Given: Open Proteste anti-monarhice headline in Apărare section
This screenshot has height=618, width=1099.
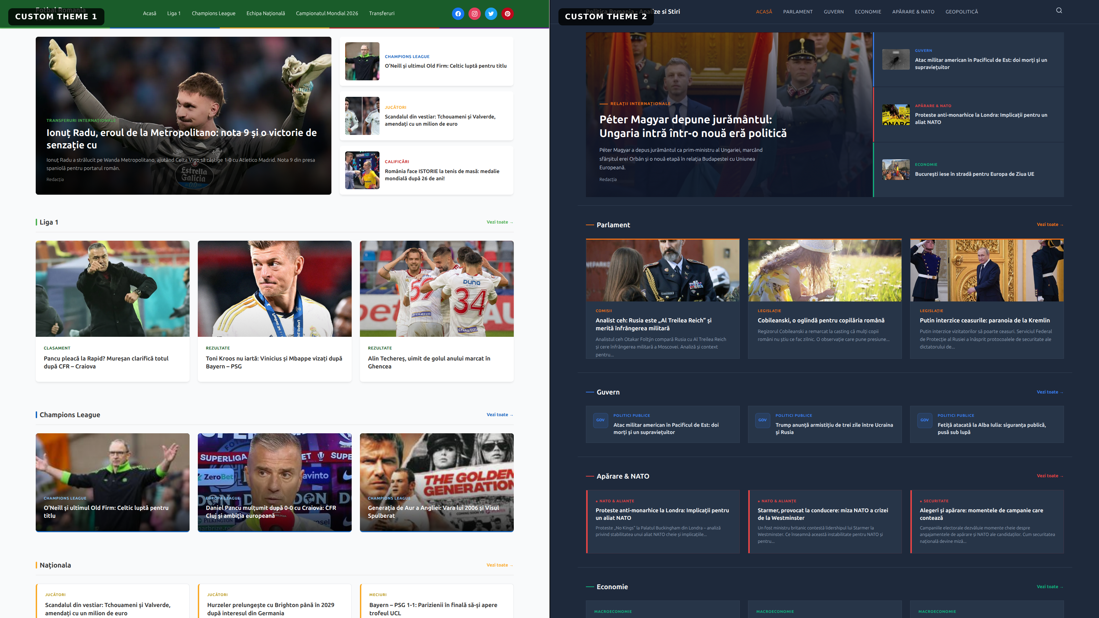Looking at the screenshot, I should tap(662, 514).
